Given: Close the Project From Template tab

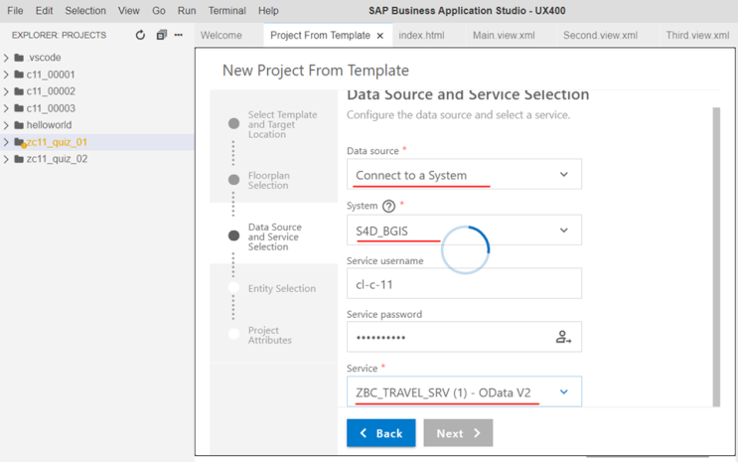Looking at the screenshot, I should (380, 36).
